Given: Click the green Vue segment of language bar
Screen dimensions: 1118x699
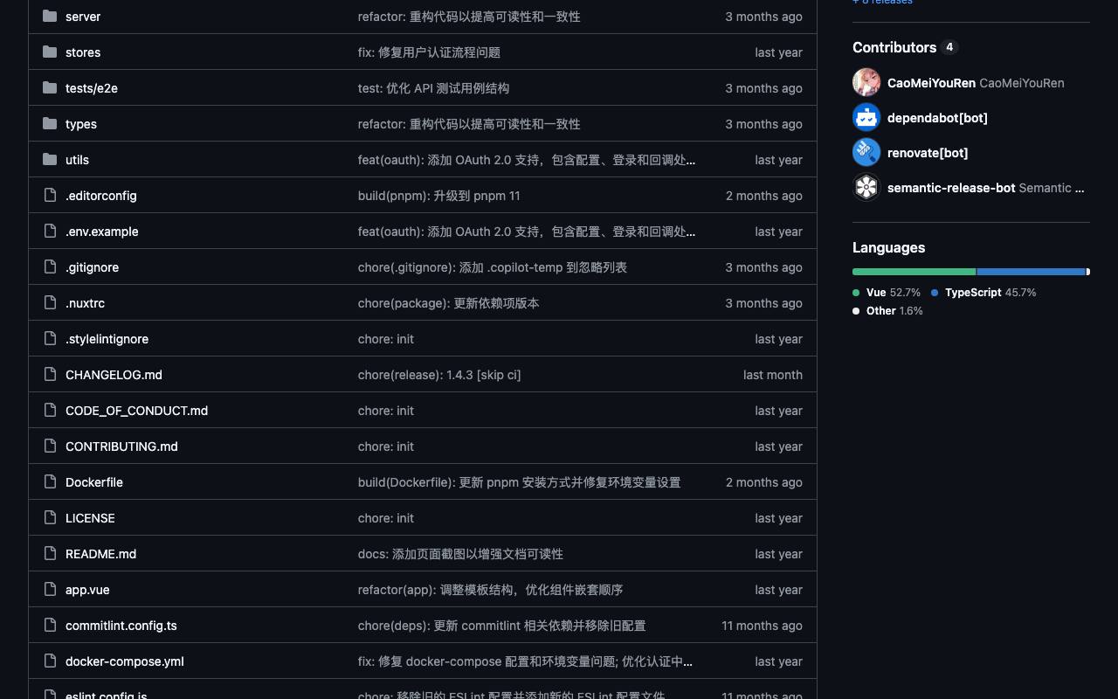Looking at the screenshot, I should click(914, 272).
